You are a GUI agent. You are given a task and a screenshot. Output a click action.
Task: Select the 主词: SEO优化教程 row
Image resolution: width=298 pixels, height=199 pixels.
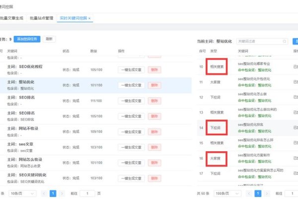[x=95, y=70]
